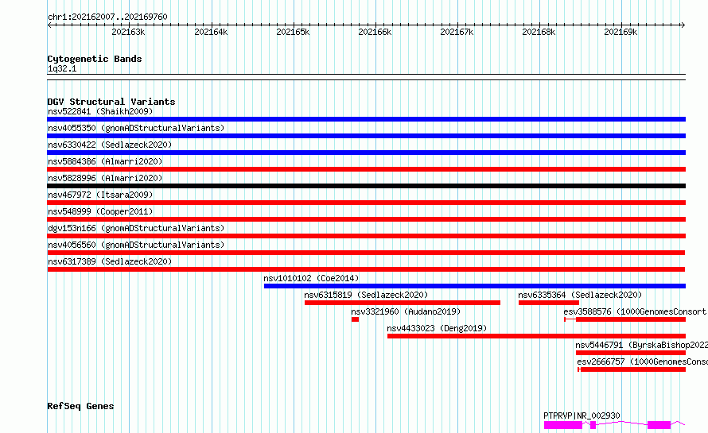Click the red bar under nsv4056560
The height and width of the screenshot is (433, 708).
[x=366, y=253]
